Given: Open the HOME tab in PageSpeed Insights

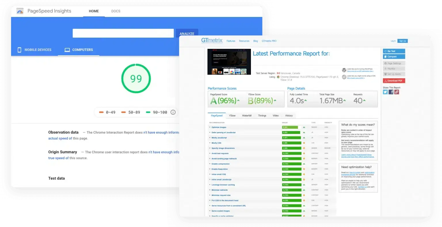Looking at the screenshot, I should click(94, 11).
